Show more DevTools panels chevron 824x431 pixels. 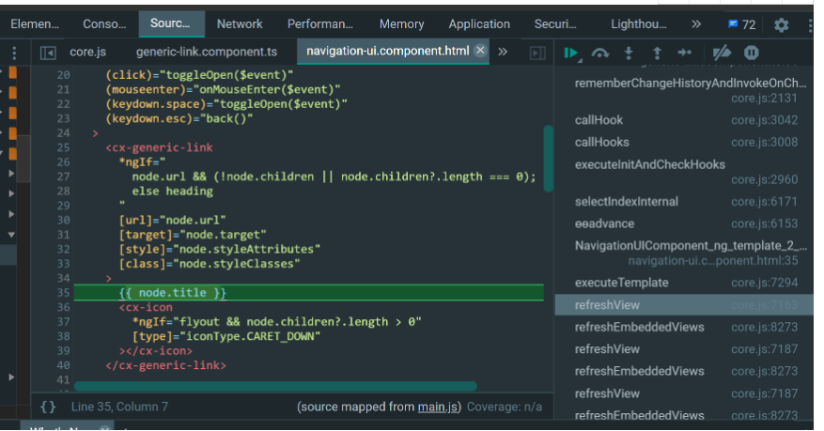coord(696,24)
